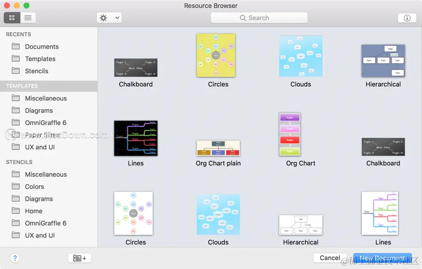Viewport: 422px width, 269px height.
Task: Select the colorful vertical Org Chart template
Action: click(290, 134)
